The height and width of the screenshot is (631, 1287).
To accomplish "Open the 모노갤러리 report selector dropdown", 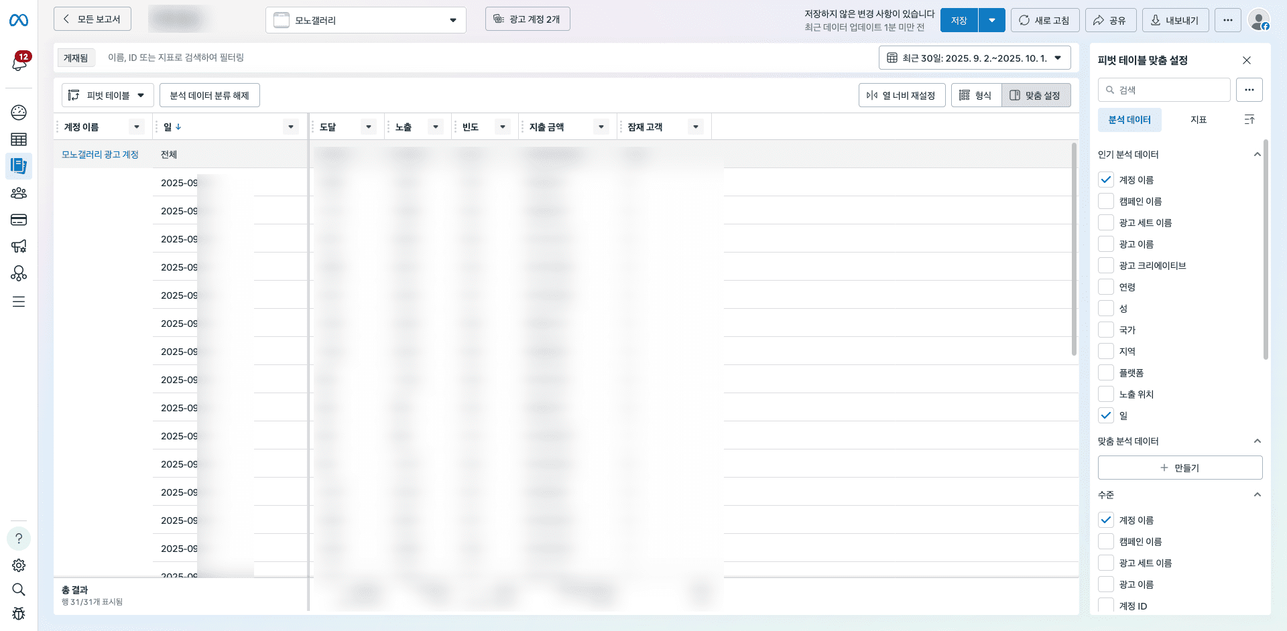I will pyautogui.click(x=365, y=20).
